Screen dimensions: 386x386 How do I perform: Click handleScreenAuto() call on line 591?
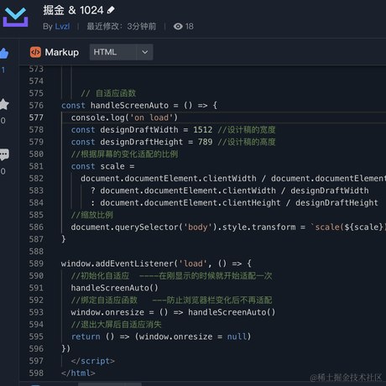click(114, 288)
